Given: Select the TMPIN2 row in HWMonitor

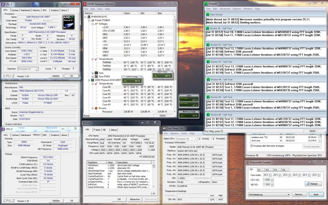Looking at the screenshot, I should [x=138, y=69].
